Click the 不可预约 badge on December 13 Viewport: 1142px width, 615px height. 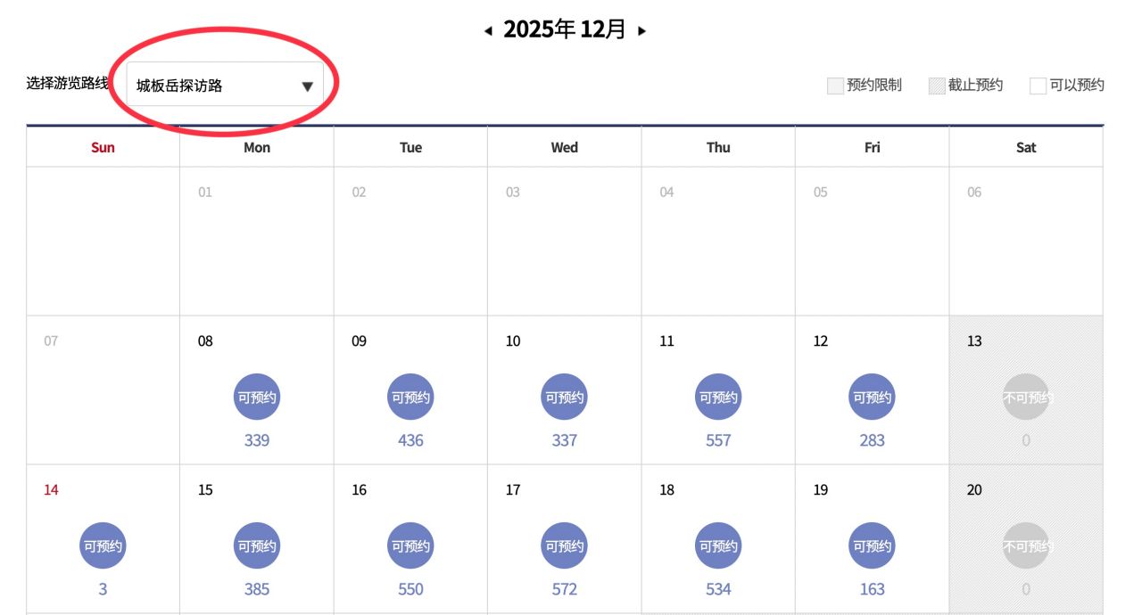click(1026, 398)
